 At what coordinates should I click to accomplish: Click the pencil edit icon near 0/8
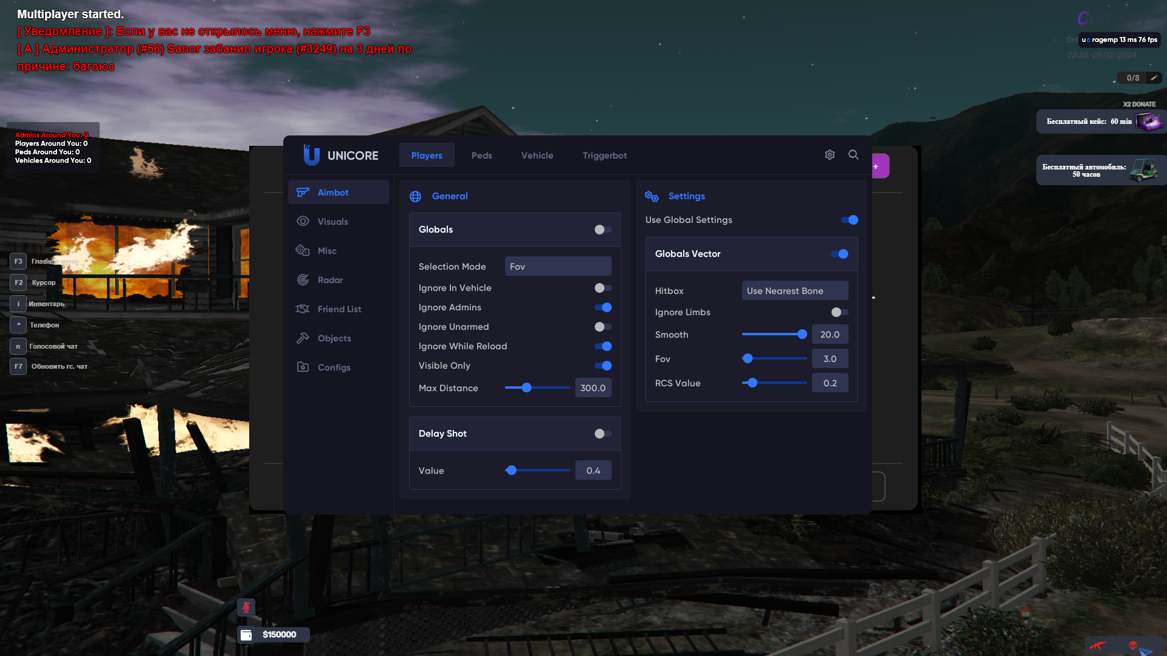pyautogui.click(x=1154, y=78)
